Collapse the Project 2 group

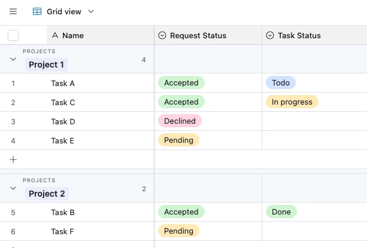13,188
